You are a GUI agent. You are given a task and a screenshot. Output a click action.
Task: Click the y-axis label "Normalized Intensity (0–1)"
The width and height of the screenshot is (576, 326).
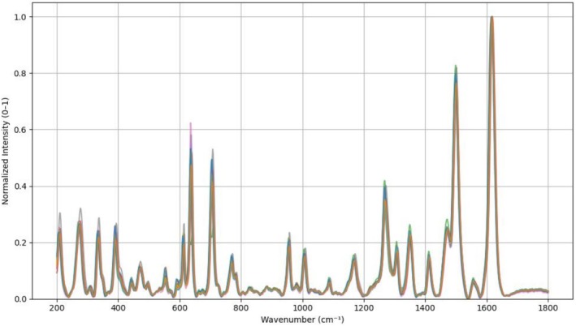click(x=5, y=151)
